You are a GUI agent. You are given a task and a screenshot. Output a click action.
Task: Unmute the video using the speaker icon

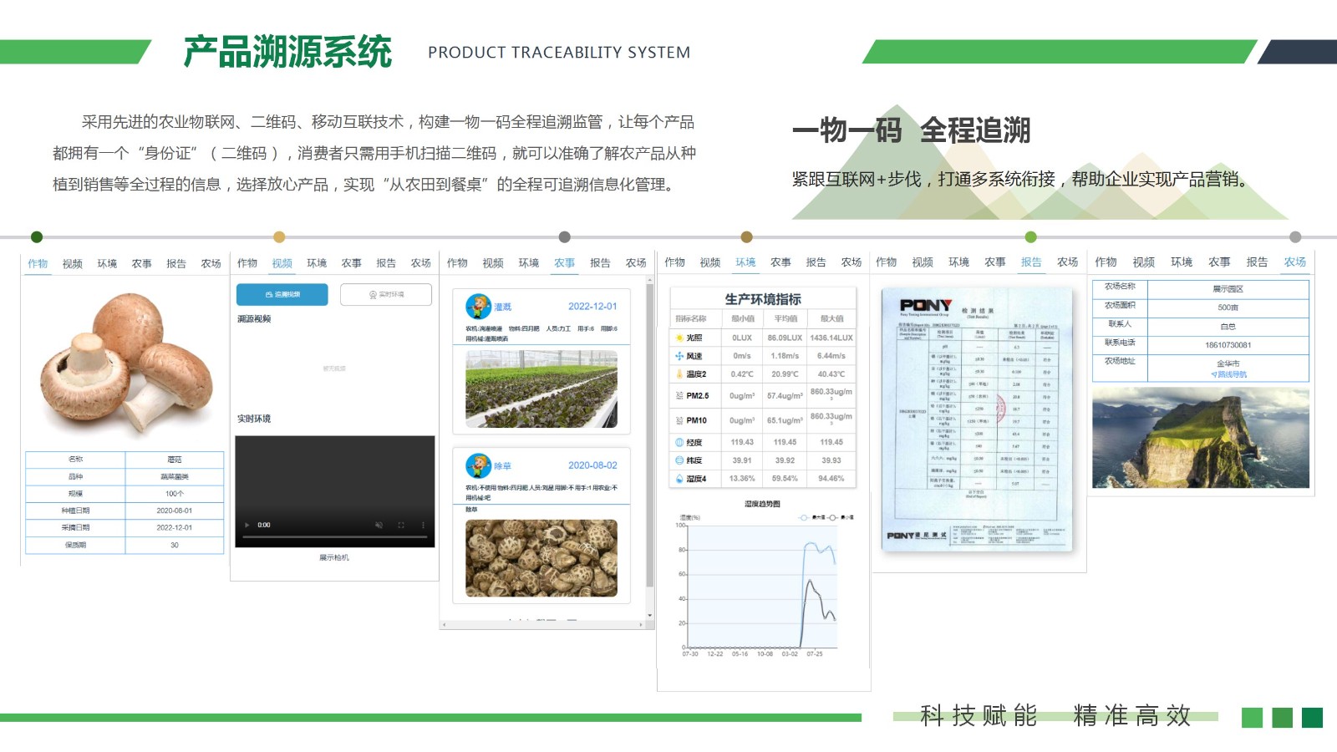(x=379, y=525)
